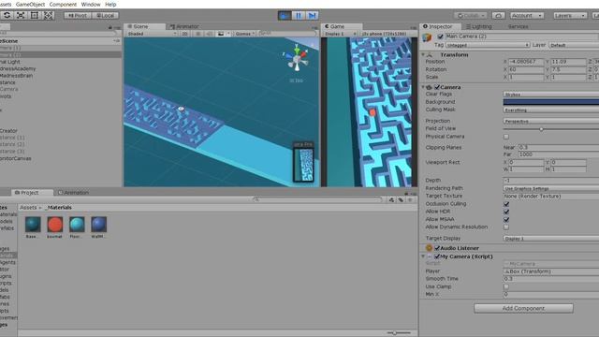Collapse the My Camera script component
Image resolution: width=599 pixels, height=337 pixels.
tap(423, 256)
